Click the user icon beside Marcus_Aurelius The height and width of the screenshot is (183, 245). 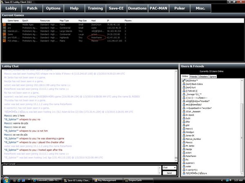[x=183, y=139]
